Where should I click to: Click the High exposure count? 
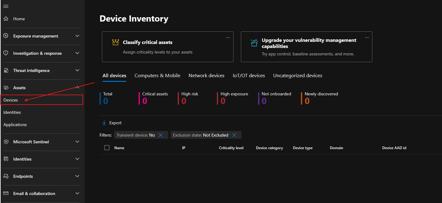click(223, 101)
